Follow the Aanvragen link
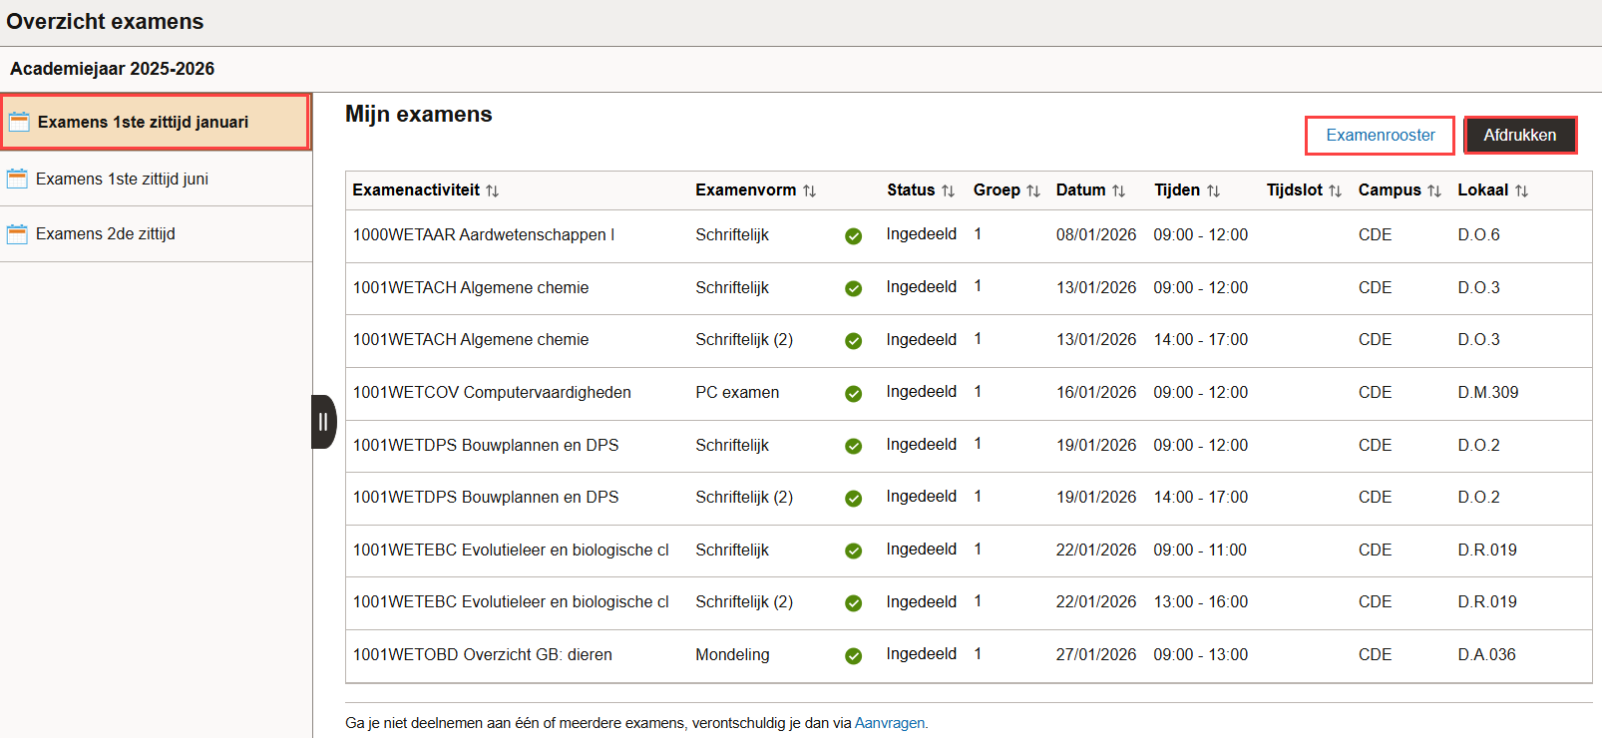 click(x=889, y=723)
